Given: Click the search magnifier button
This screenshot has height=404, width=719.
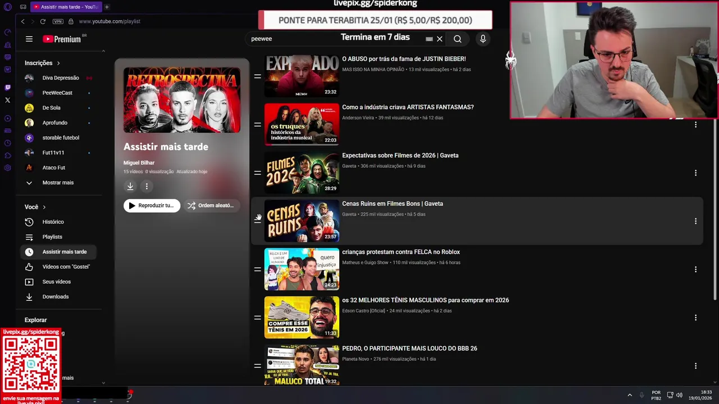Looking at the screenshot, I should 457,39.
